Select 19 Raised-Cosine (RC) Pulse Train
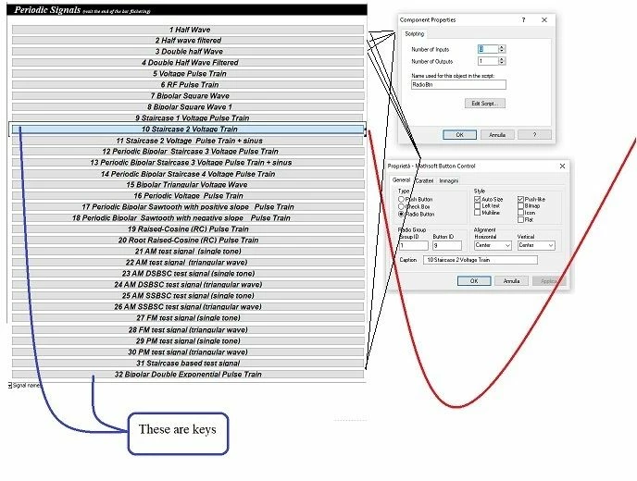 tap(188, 228)
